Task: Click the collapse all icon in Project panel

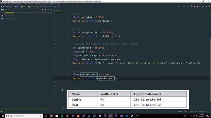Action: click(x=45, y=10)
